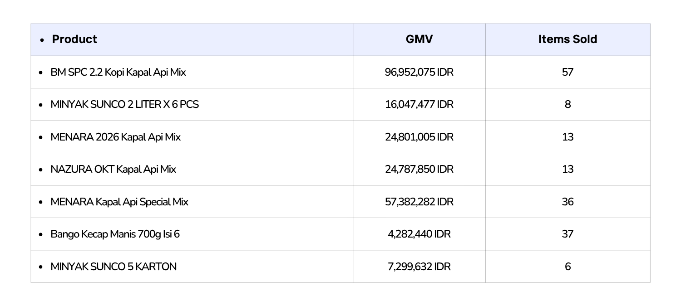Image resolution: width=681 pixels, height=306 pixels.
Task: Click the 57,382,282 IDR GMV cell
Action: tap(419, 202)
